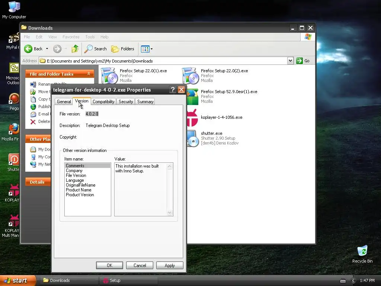Click the help question mark button in Properties
381x286 pixels.
173,90
